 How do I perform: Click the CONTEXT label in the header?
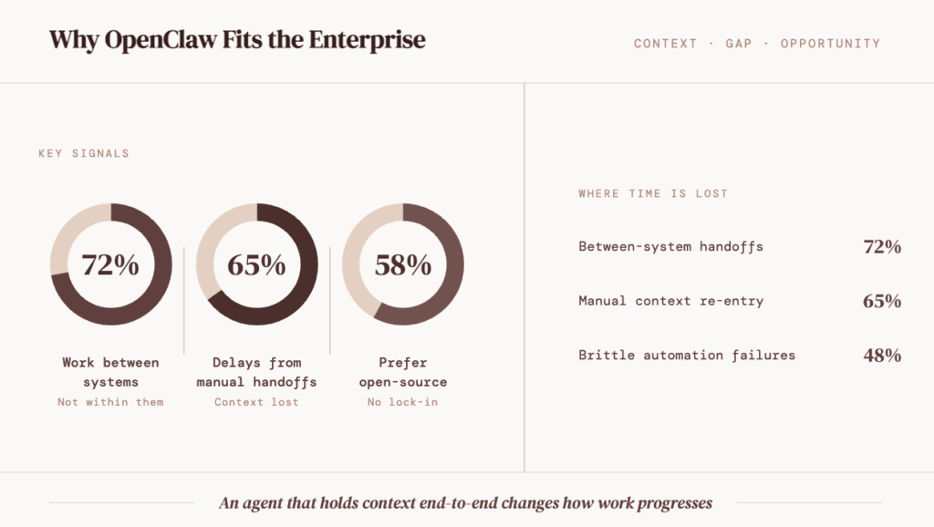pyautogui.click(x=666, y=44)
